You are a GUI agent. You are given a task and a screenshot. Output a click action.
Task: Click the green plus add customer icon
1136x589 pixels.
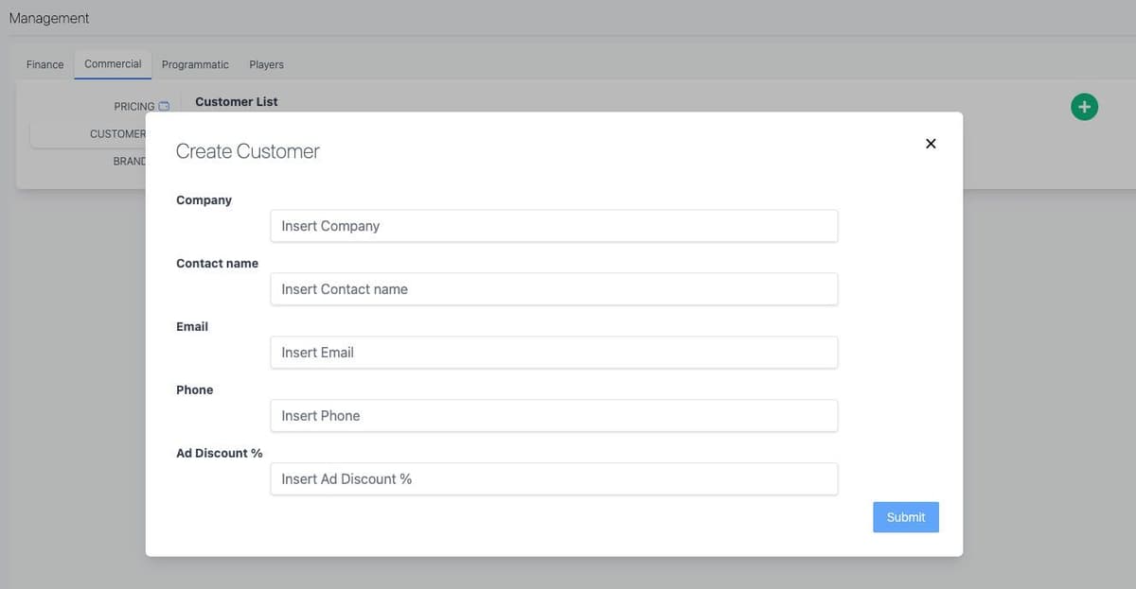pyautogui.click(x=1084, y=107)
